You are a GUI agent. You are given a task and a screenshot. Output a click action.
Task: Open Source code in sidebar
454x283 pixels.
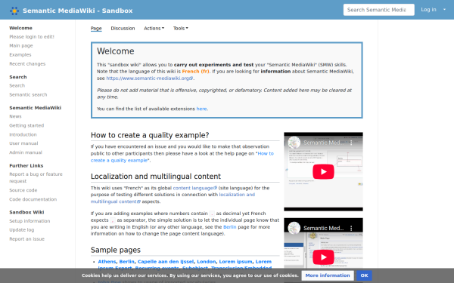click(23, 190)
